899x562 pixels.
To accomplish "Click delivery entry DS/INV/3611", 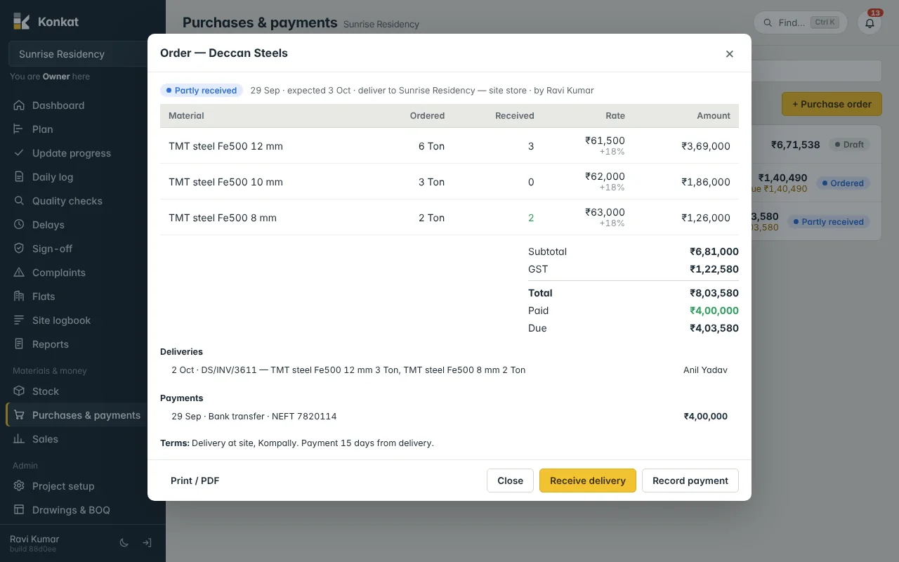I will [x=449, y=370].
